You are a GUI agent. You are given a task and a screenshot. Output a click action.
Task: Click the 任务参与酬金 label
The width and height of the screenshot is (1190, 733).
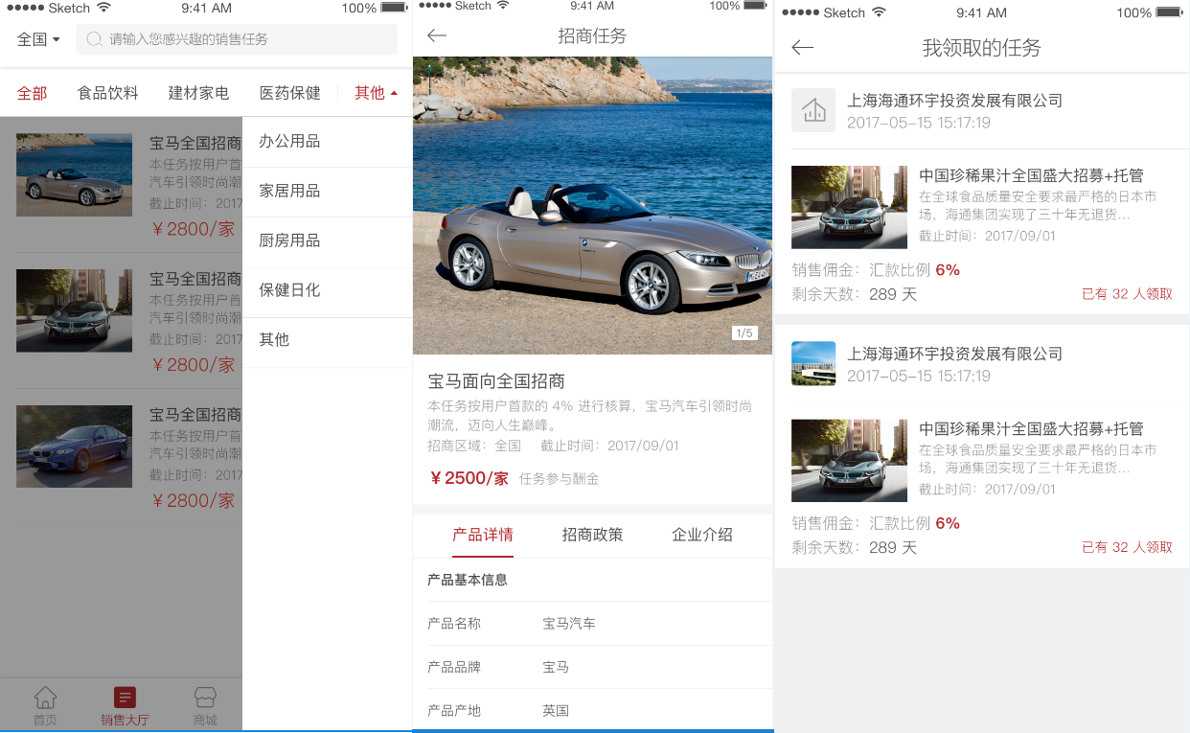click(559, 479)
